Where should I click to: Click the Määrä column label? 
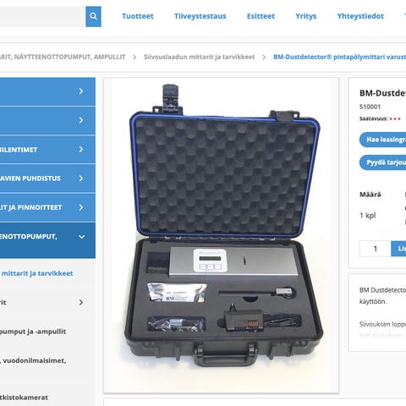coord(370,195)
